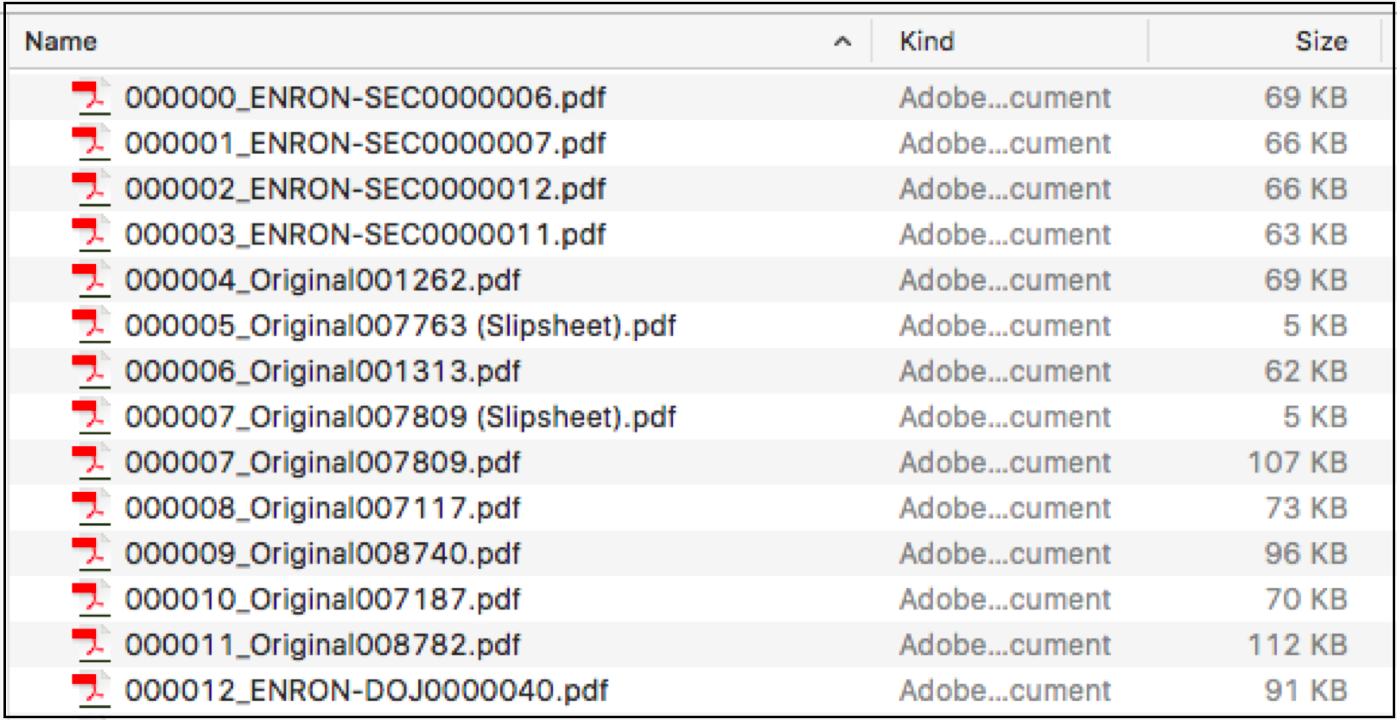The image size is (1397, 720).
Task: Select PDF icon for 000011_Original008782.pdf
Action: pos(91,645)
